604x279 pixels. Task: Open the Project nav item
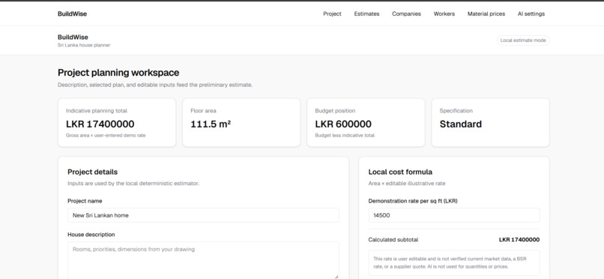[332, 13]
